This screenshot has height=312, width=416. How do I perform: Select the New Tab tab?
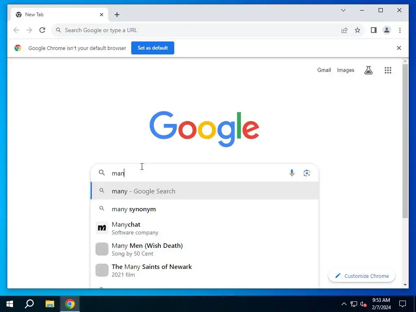[x=59, y=15]
